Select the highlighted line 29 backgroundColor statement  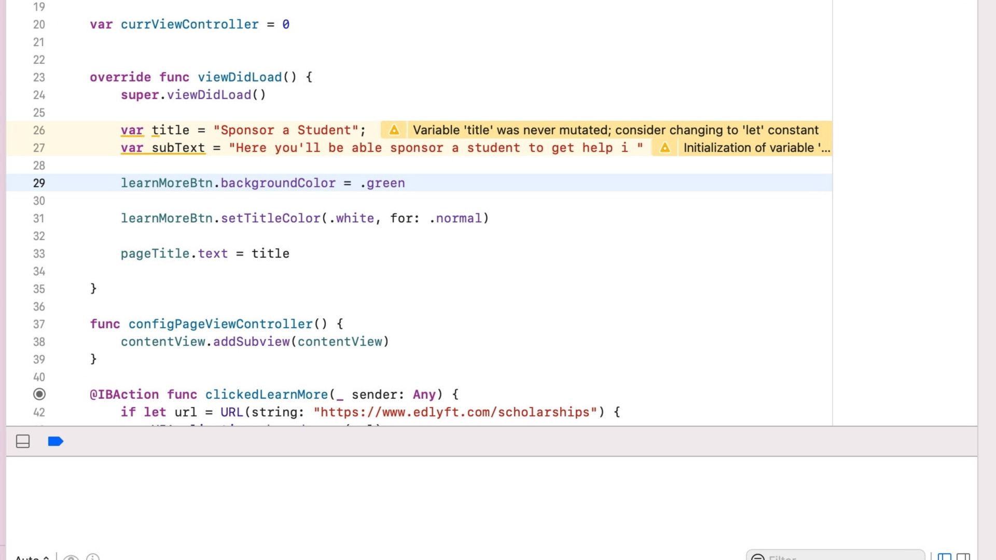click(262, 183)
